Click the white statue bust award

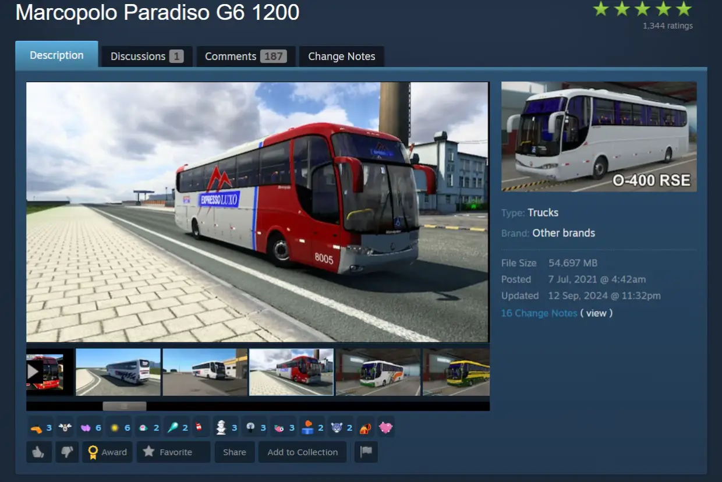[x=221, y=428]
